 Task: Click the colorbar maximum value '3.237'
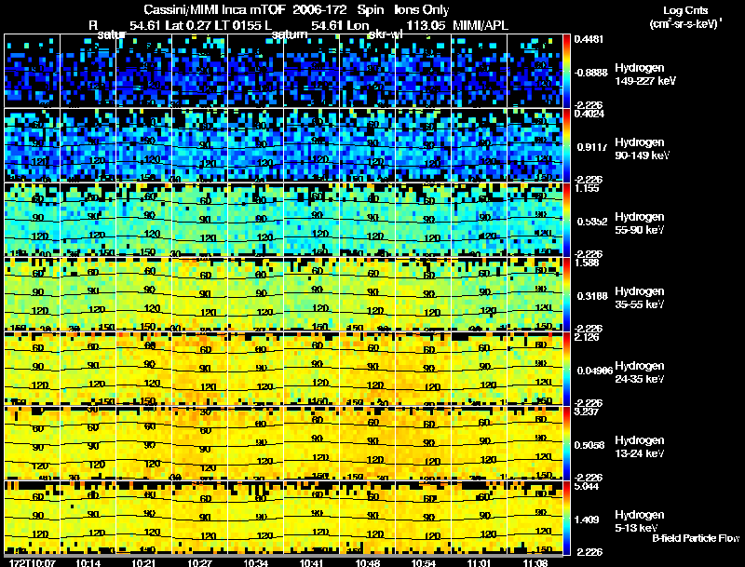pos(587,412)
